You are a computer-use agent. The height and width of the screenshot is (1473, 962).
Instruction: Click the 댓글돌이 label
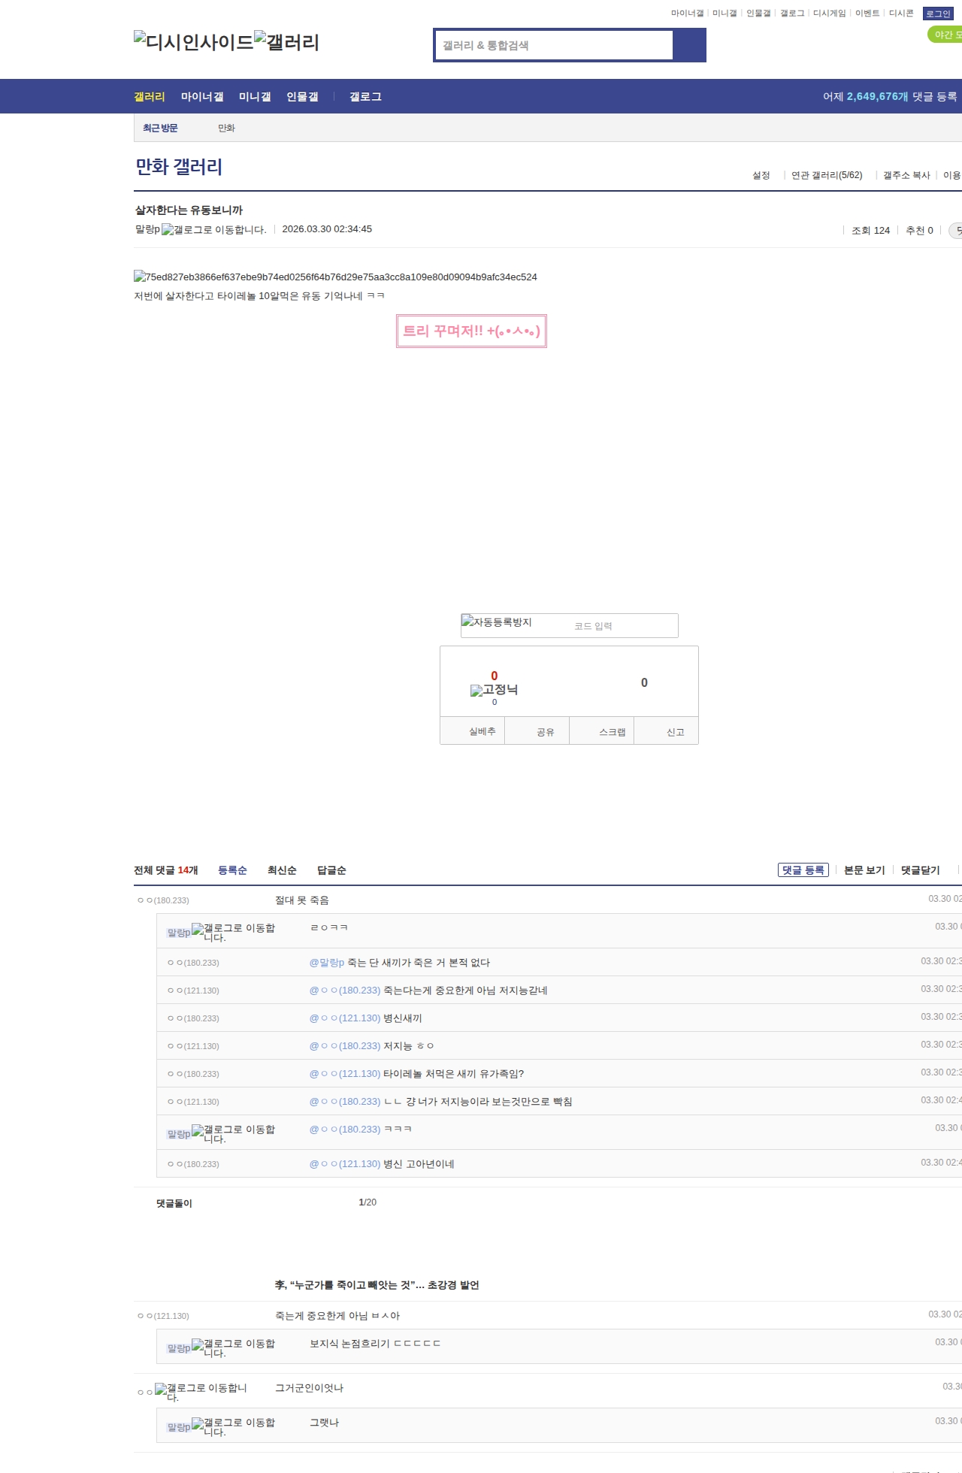[x=174, y=1203]
